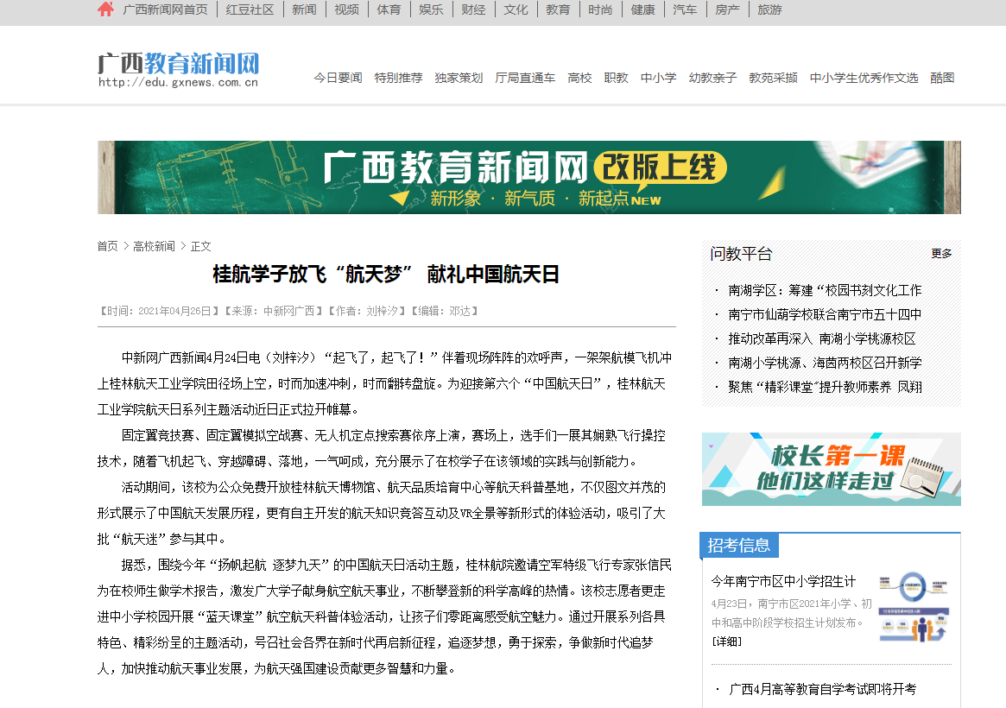
Task: Open the 今日要闻 section tab
Action: 338,78
